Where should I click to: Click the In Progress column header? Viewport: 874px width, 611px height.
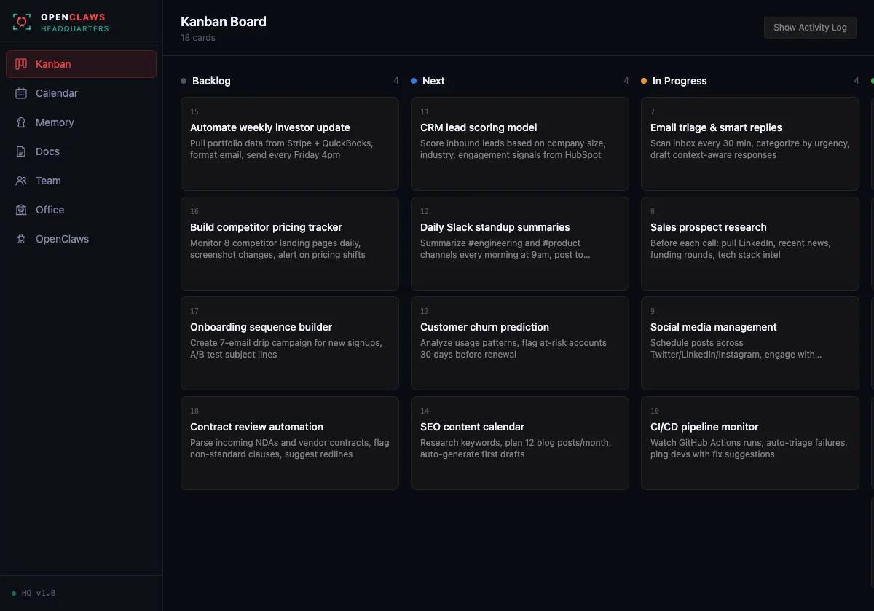pos(680,81)
